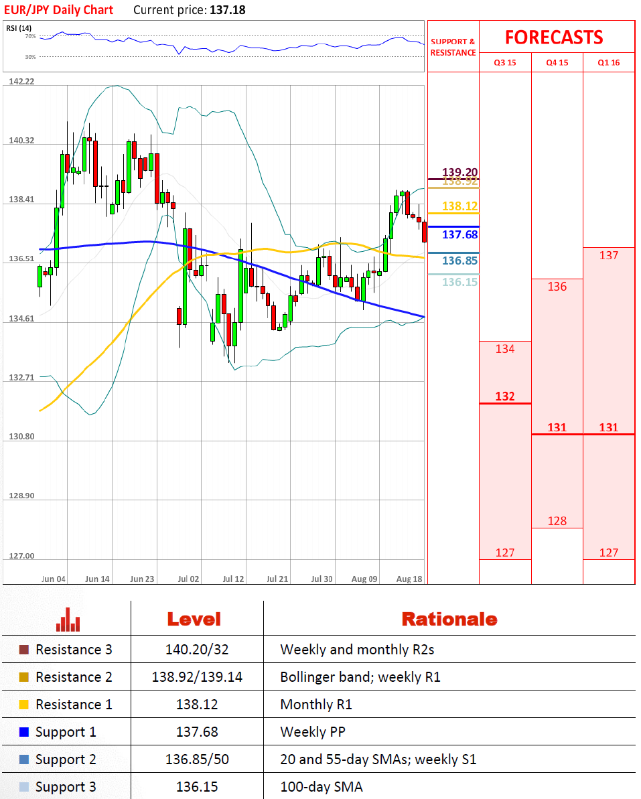
Task: Click the SUPPORT & RESISTANCE column header
Action: (453, 47)
